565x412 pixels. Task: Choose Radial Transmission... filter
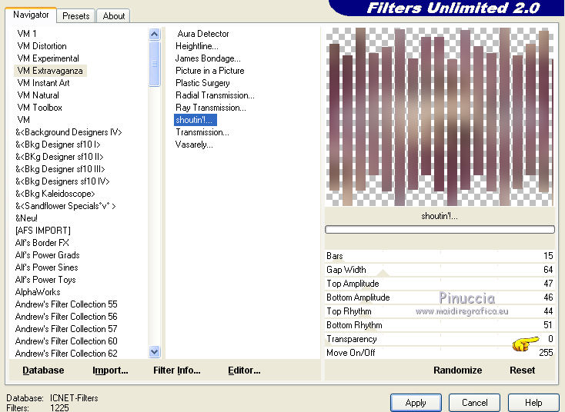215,95
